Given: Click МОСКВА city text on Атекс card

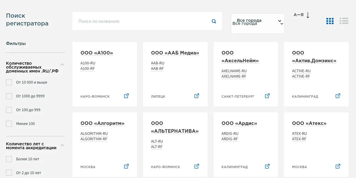Looking at the screenshot, I should [x=299, y=167].
